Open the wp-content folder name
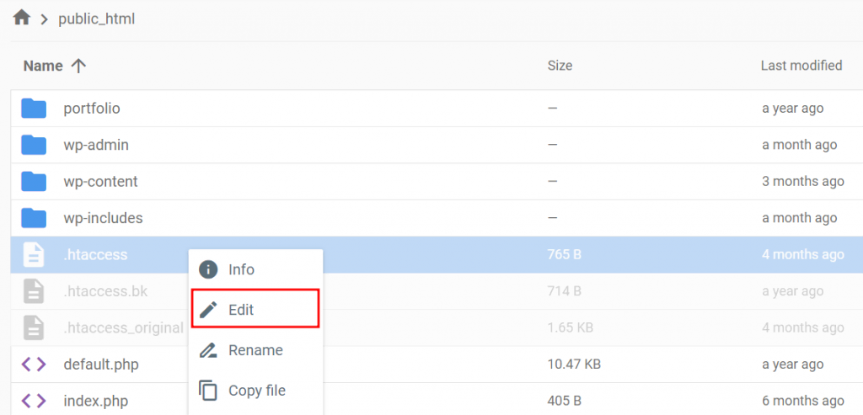 coord(100,181)
